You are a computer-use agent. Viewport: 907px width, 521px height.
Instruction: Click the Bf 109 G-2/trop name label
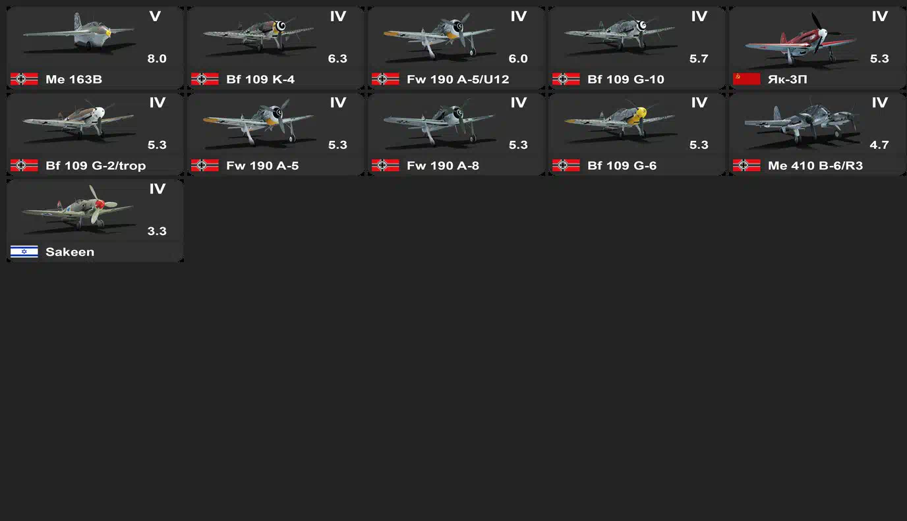[x=96, y=166]
